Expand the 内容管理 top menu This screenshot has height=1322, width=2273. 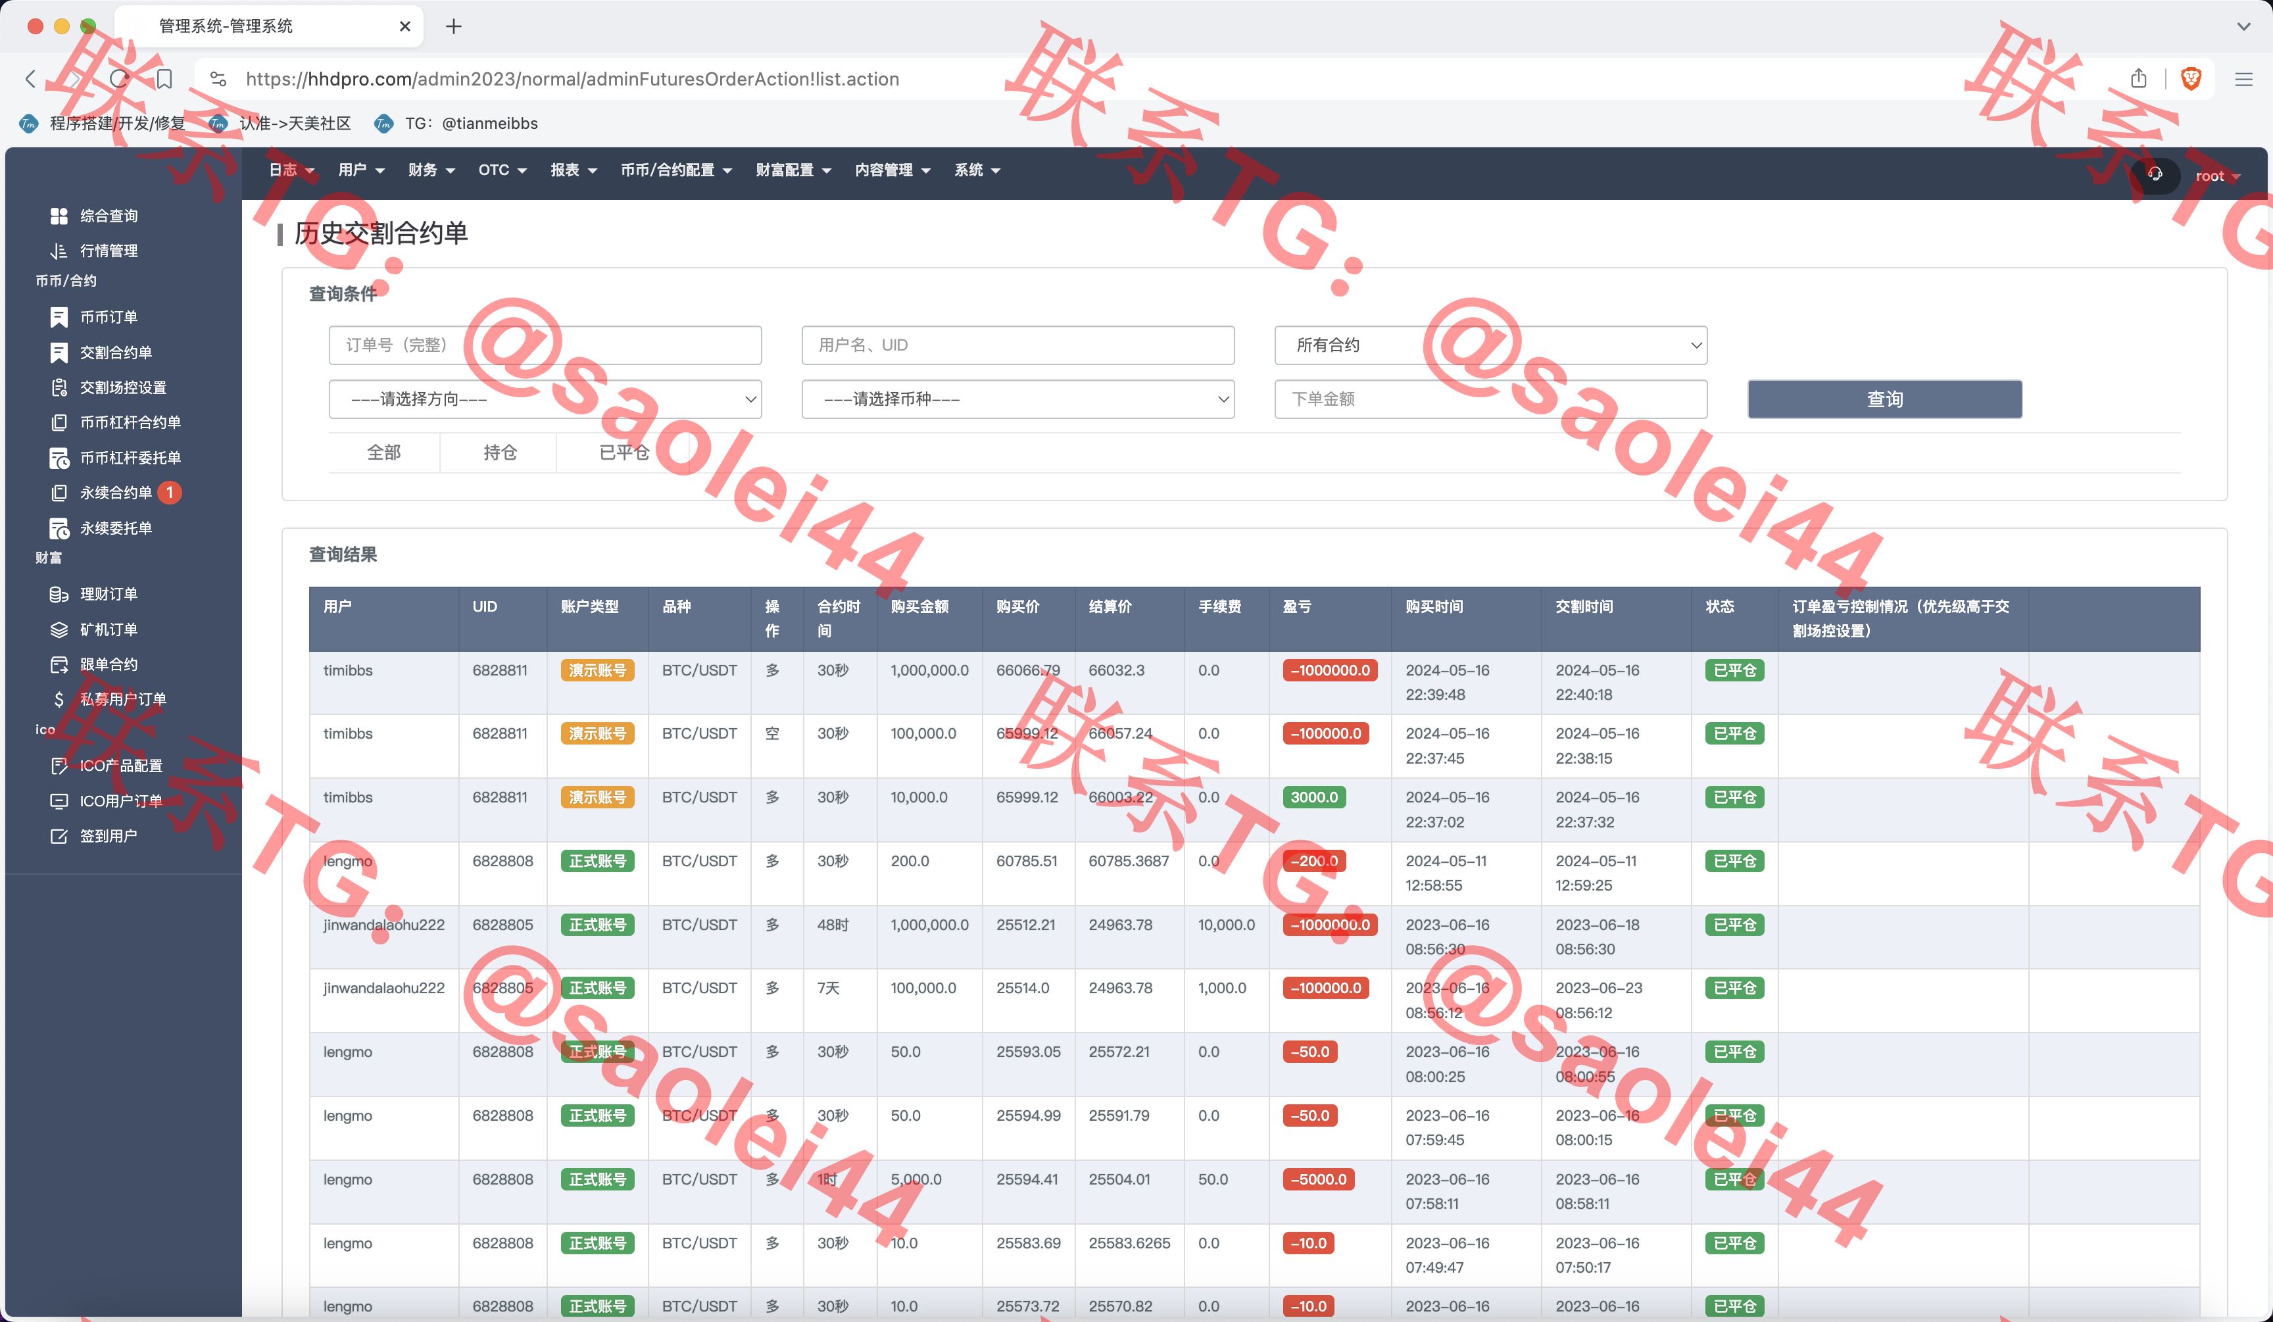click(892, 170)
